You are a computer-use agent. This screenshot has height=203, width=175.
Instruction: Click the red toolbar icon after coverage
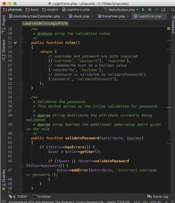(x=163, y=10)
